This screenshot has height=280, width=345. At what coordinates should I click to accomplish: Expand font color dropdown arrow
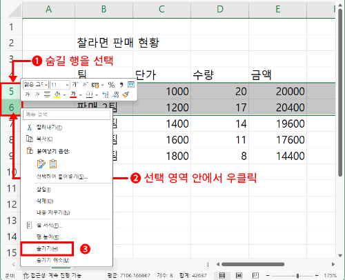coord(81,94)
